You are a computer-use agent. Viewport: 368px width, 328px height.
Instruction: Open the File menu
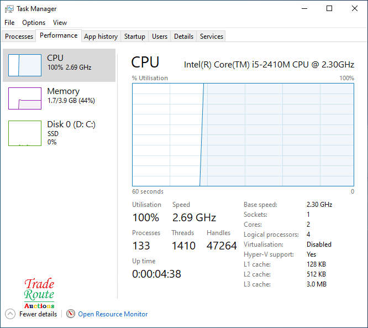coord(9,23)
